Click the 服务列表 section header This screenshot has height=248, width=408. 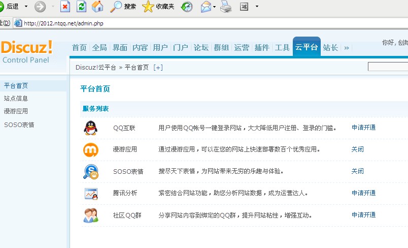point(95,109)
